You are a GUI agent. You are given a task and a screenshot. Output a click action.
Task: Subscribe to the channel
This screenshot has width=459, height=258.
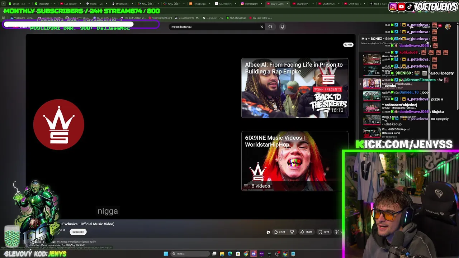(x=78, y=232)
